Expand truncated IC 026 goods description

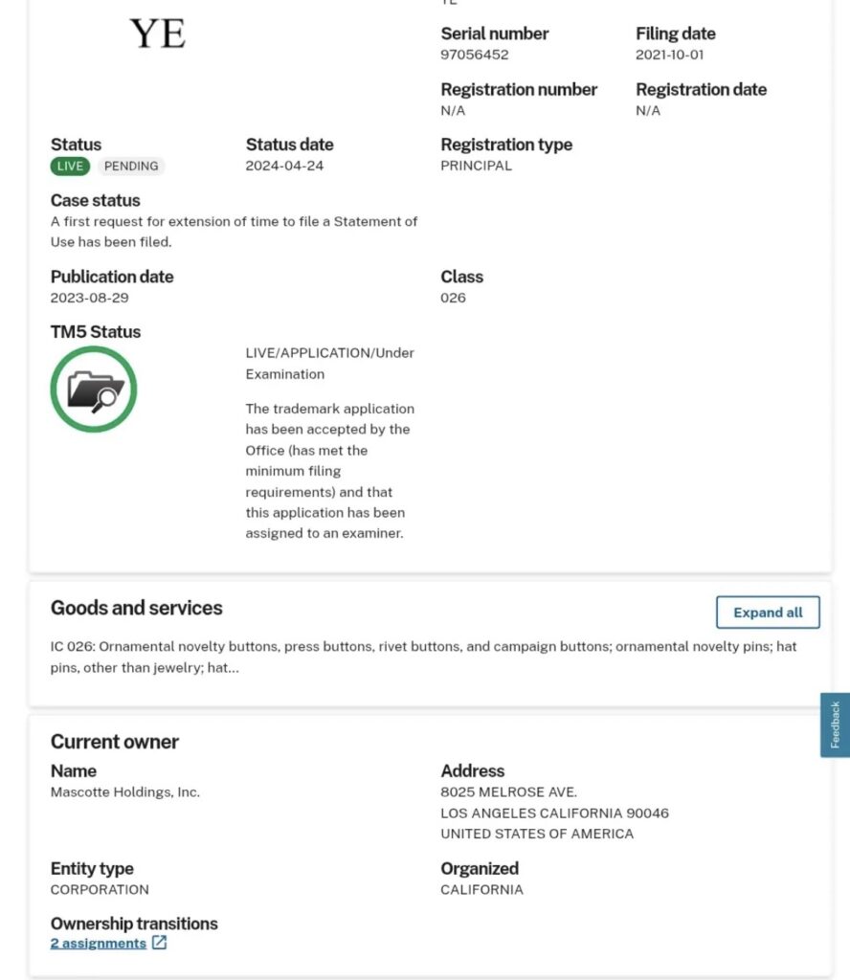tap(424, 657)
